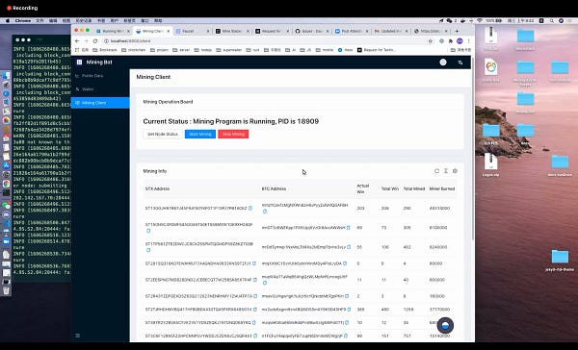Switch to the Mine Stacks browser tab
The width and height of the screenshot is (578, 350).
pyautogui.click(x=231, y=32)
